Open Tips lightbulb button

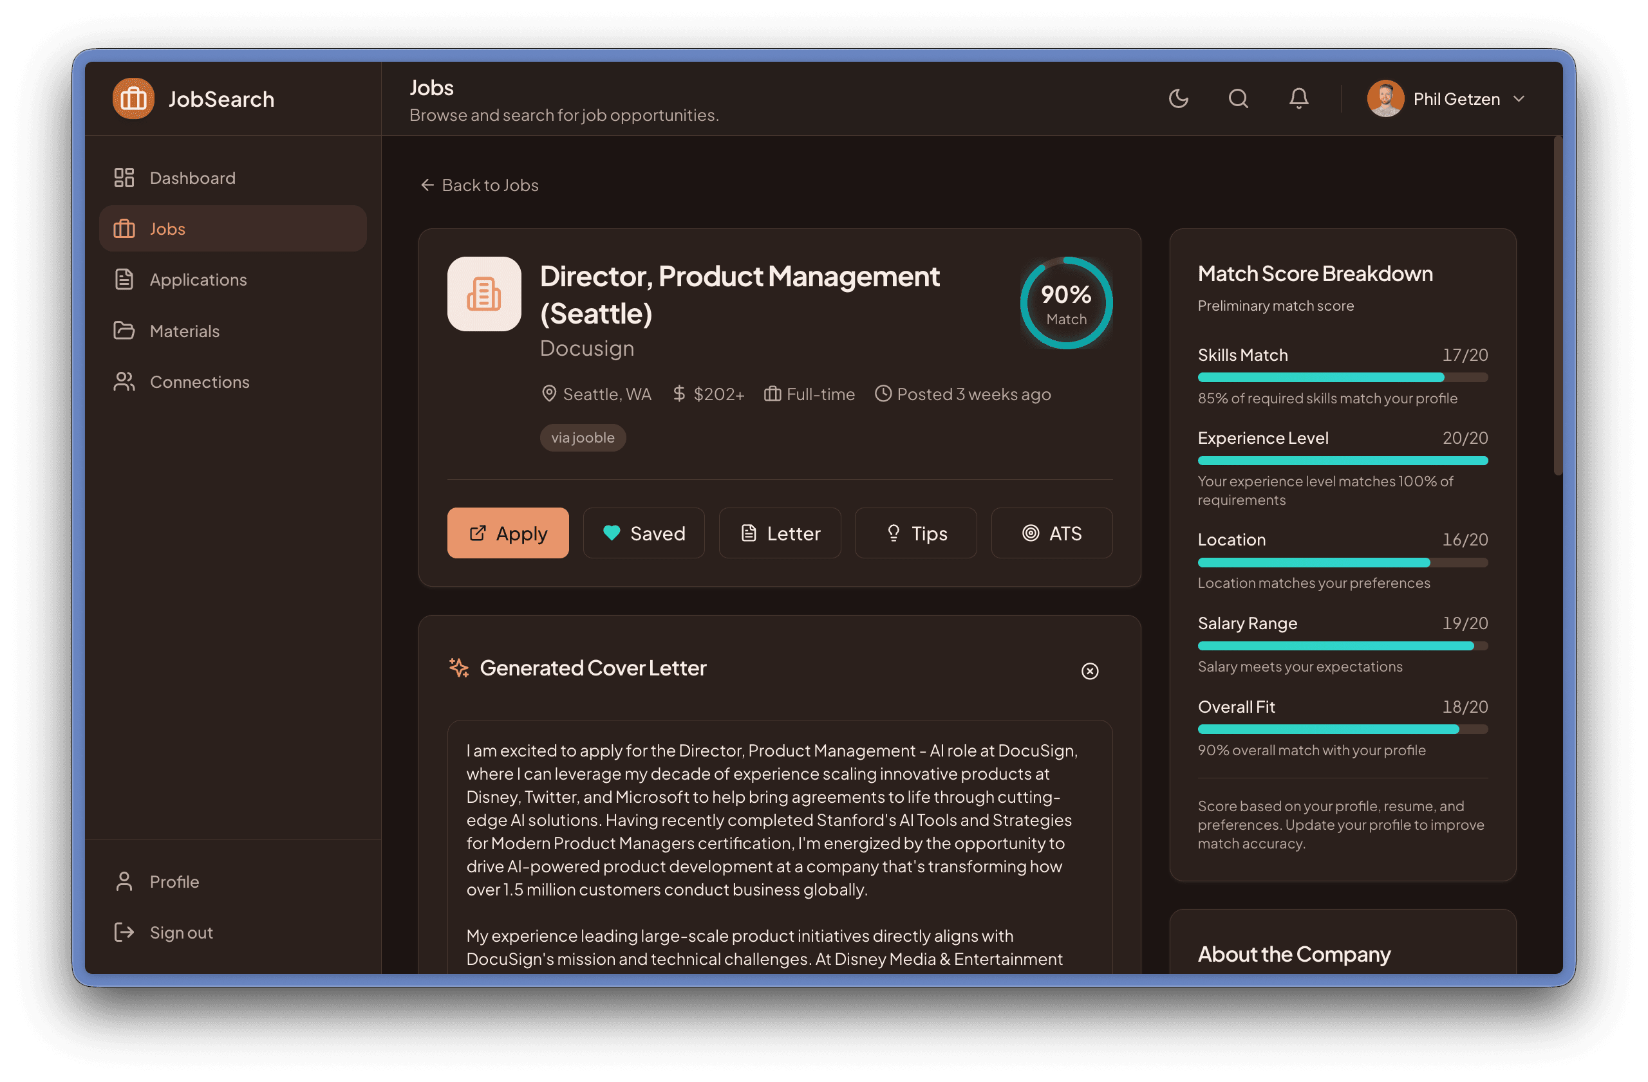point(915,533)
